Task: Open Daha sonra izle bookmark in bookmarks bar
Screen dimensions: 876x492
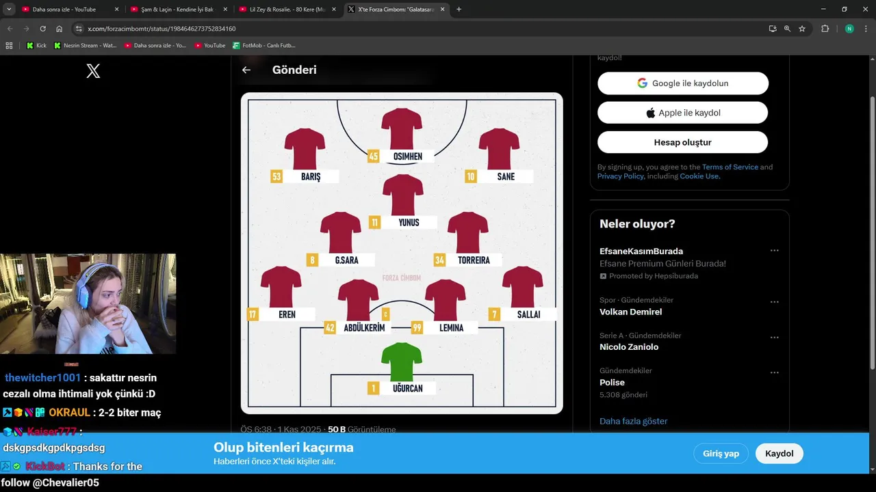Action: click(x=155, y=45)
